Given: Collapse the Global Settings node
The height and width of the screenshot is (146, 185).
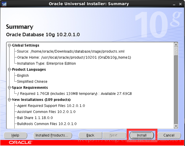Looking at the screenshot, I should point(9,45).
